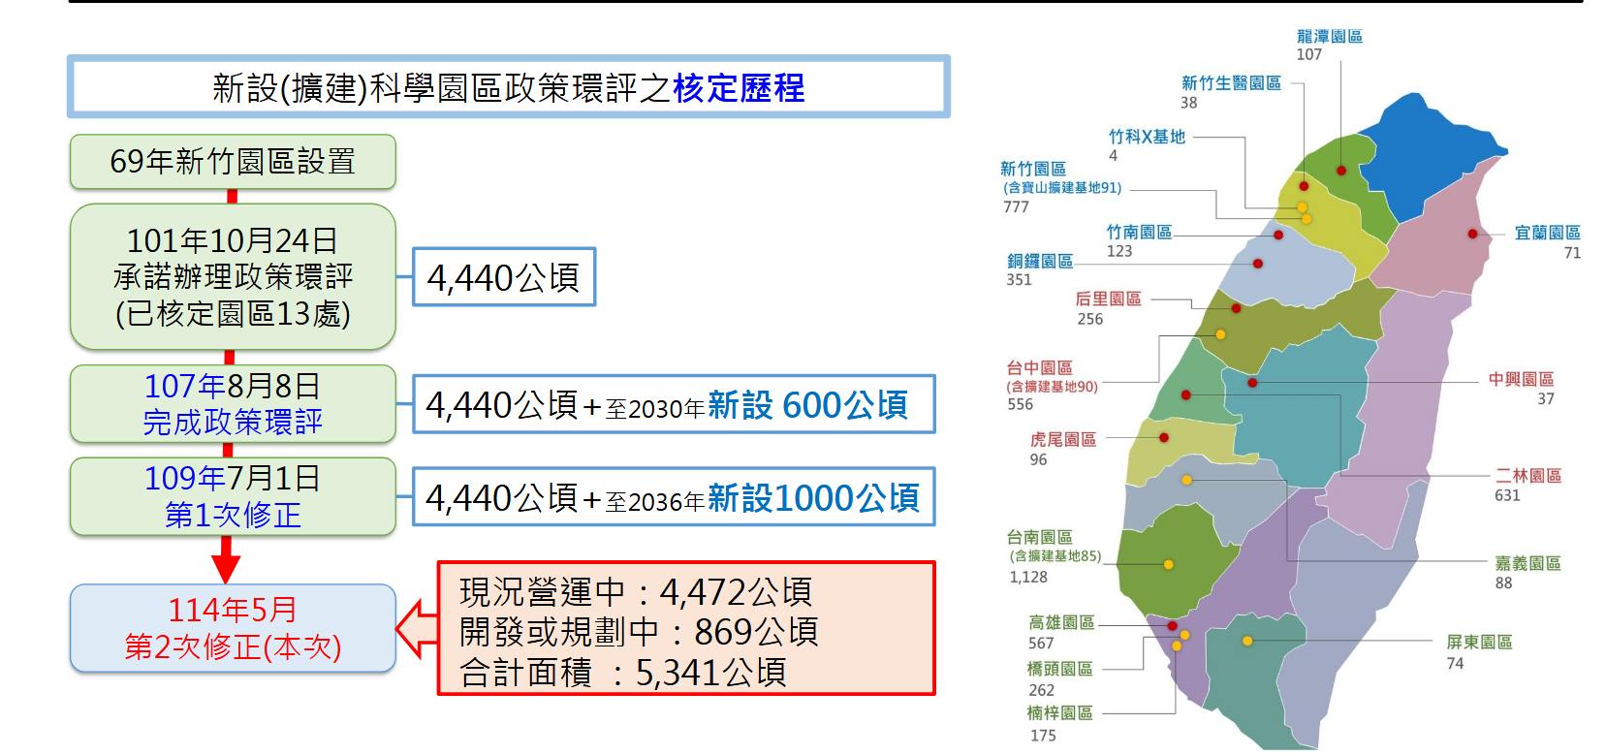Select the 114年5月 第2次修正(本次) box
The width and height of the screenshot is (1606, 756).
pyautogui.click(x=233, y=628)
